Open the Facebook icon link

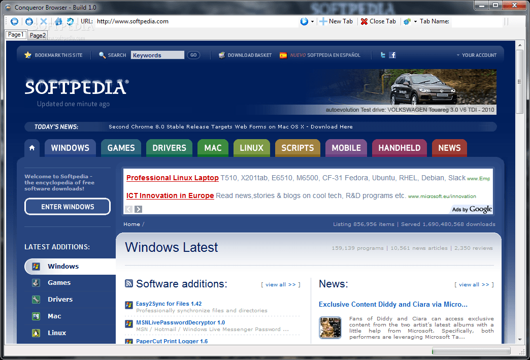(x=392, y=55)
